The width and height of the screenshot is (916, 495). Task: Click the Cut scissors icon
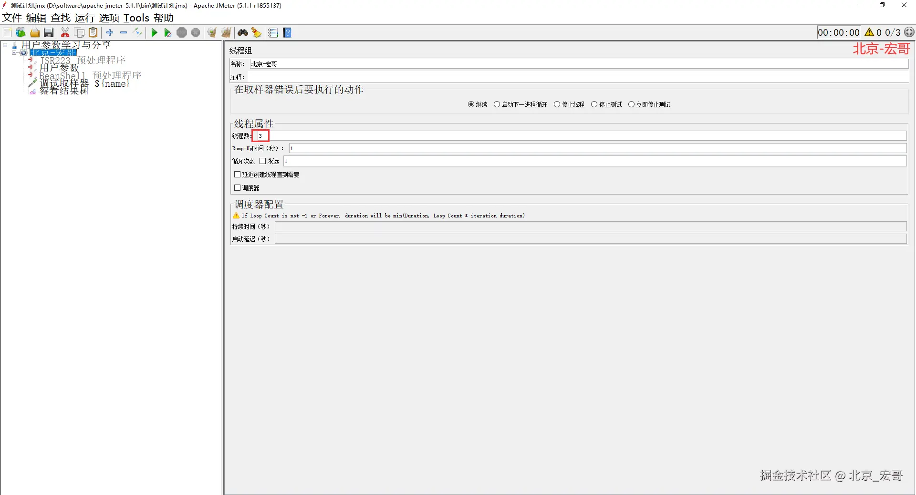(65, 32)
